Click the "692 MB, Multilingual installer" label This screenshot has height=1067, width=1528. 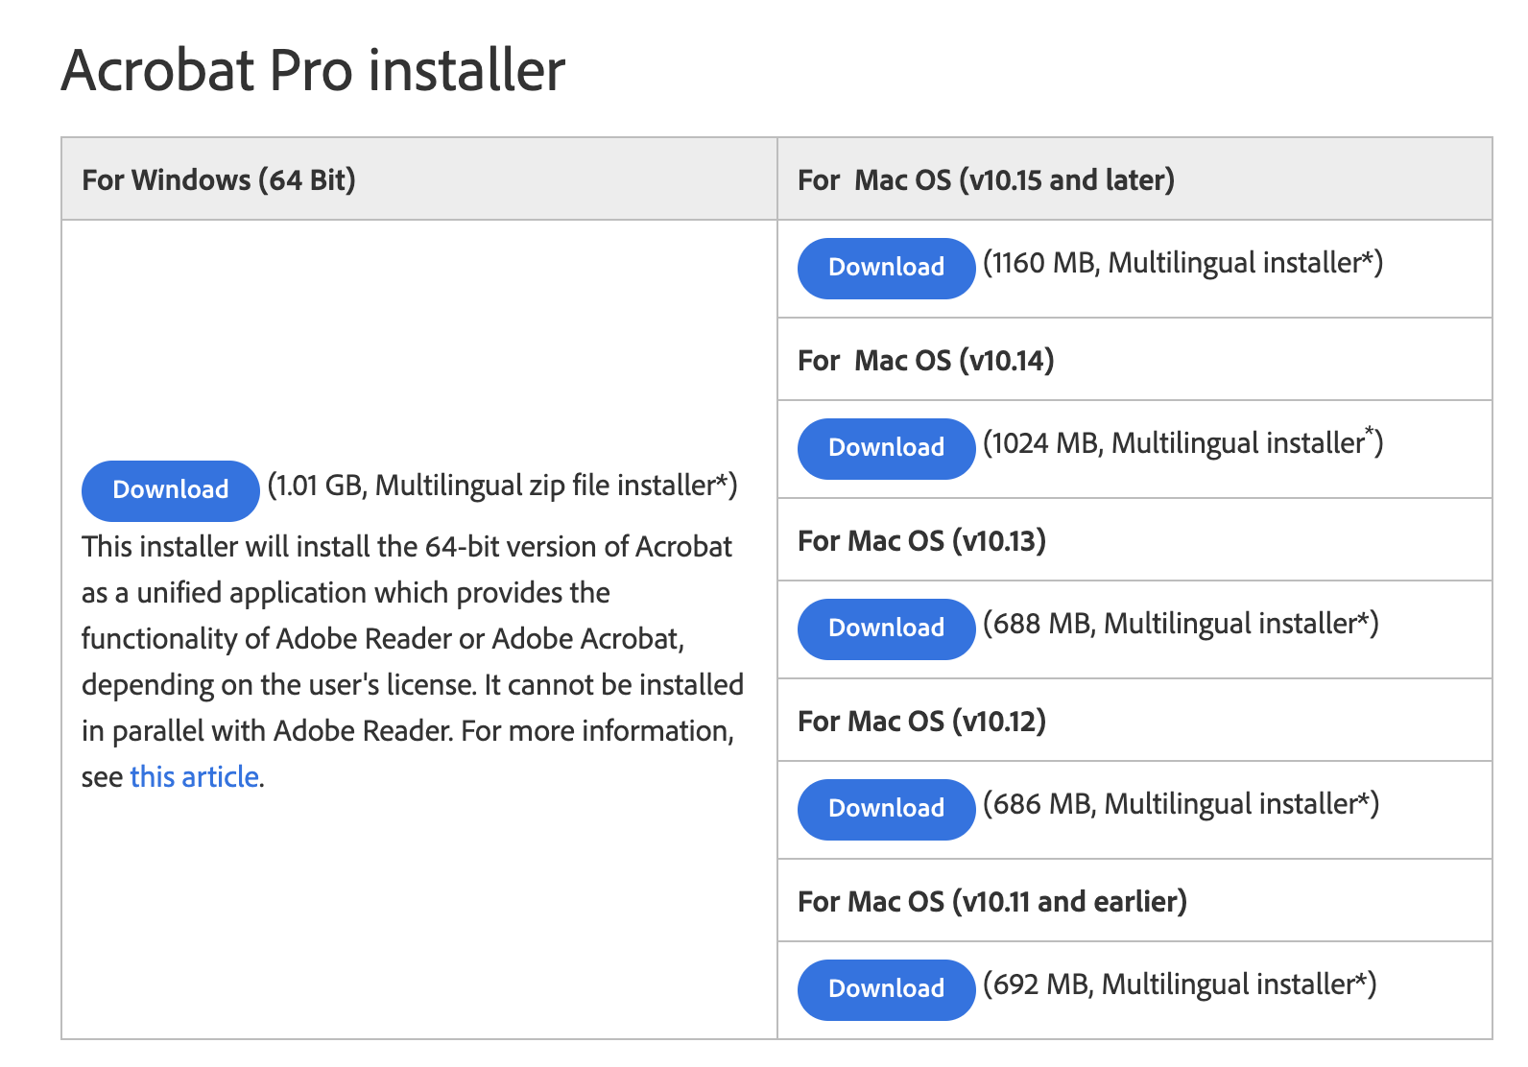[x=1175, y=985]
